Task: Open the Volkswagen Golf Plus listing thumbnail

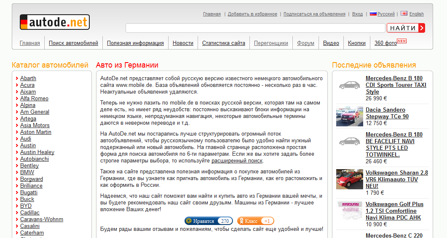Action: [350, 211]
